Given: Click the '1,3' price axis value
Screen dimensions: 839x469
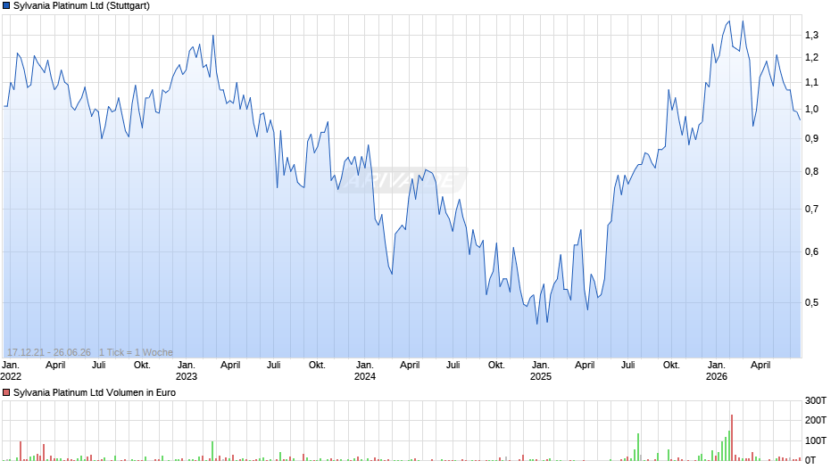Looking at the screenshot, I should [x=811, y=36].
